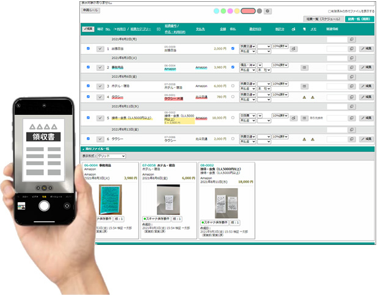Click copy icon in row 1 出張日当
This screenshot has width=378, height=295.
351,48
